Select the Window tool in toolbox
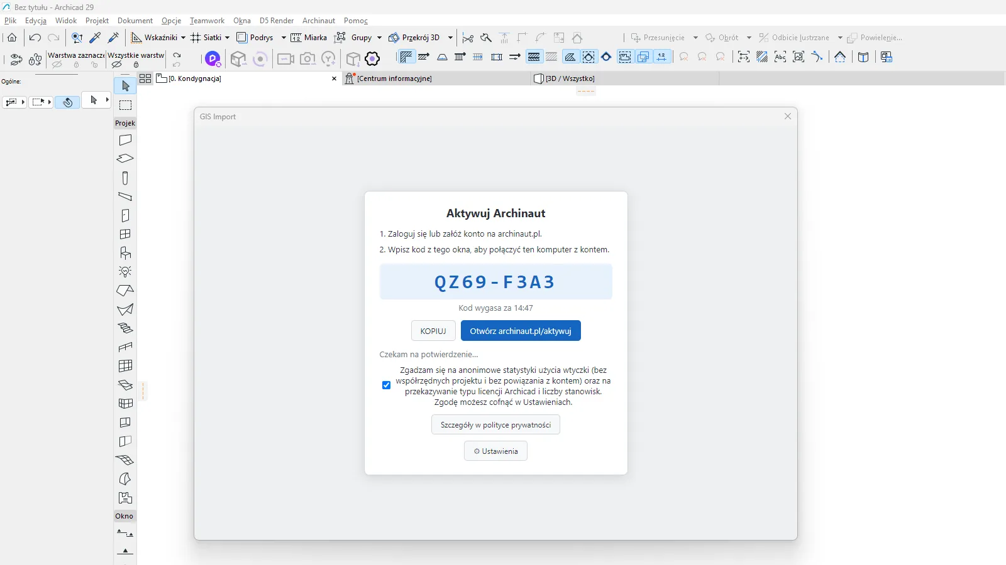 point(125,234)
